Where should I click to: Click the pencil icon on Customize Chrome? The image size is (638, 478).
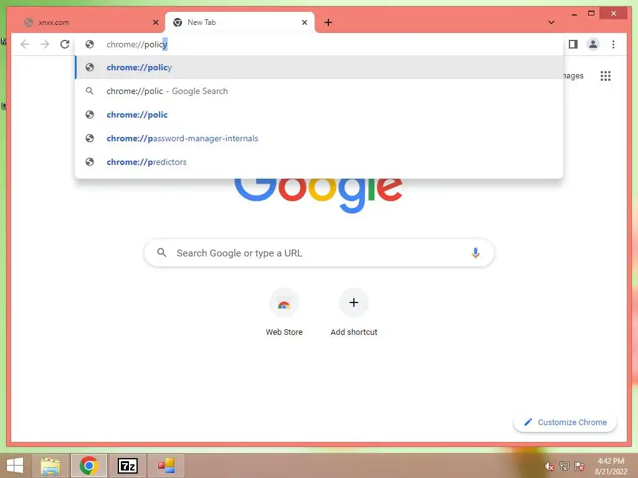(528, 423)
